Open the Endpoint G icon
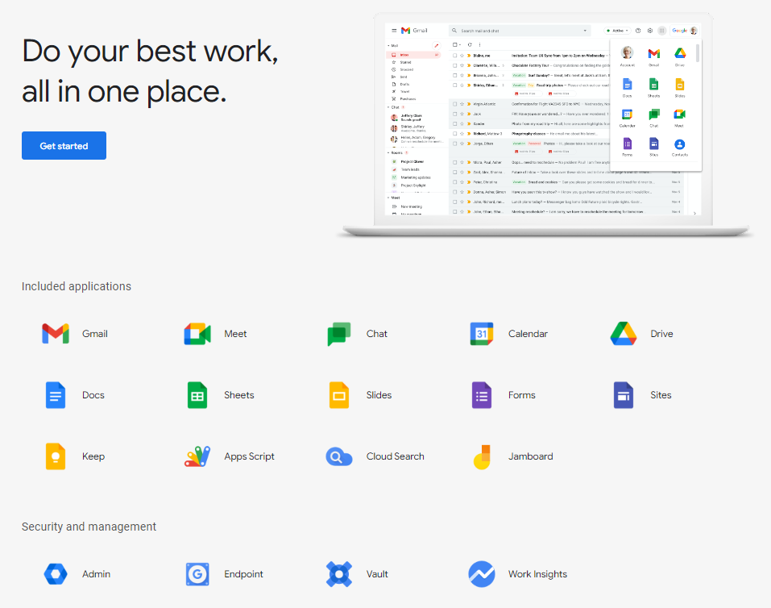771x608 pixels. 197,574
